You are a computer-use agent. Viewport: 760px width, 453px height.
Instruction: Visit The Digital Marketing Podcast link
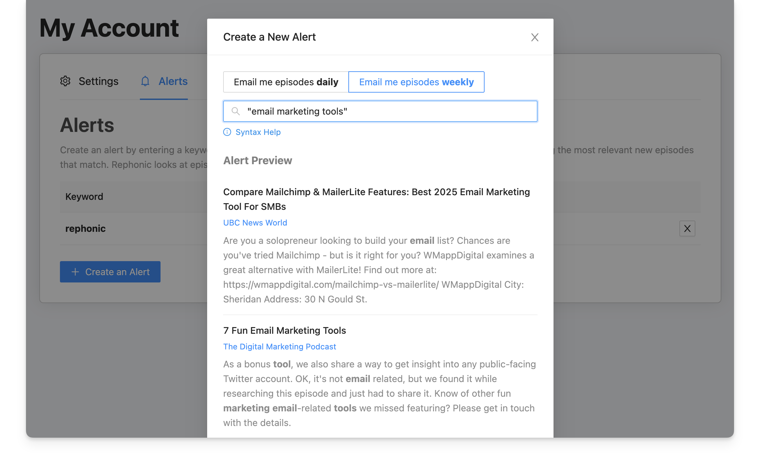tap(279, 347)
